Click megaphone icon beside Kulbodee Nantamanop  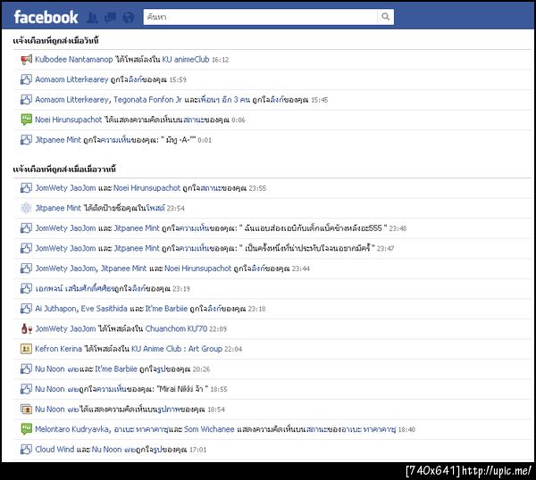pos(26,60)
